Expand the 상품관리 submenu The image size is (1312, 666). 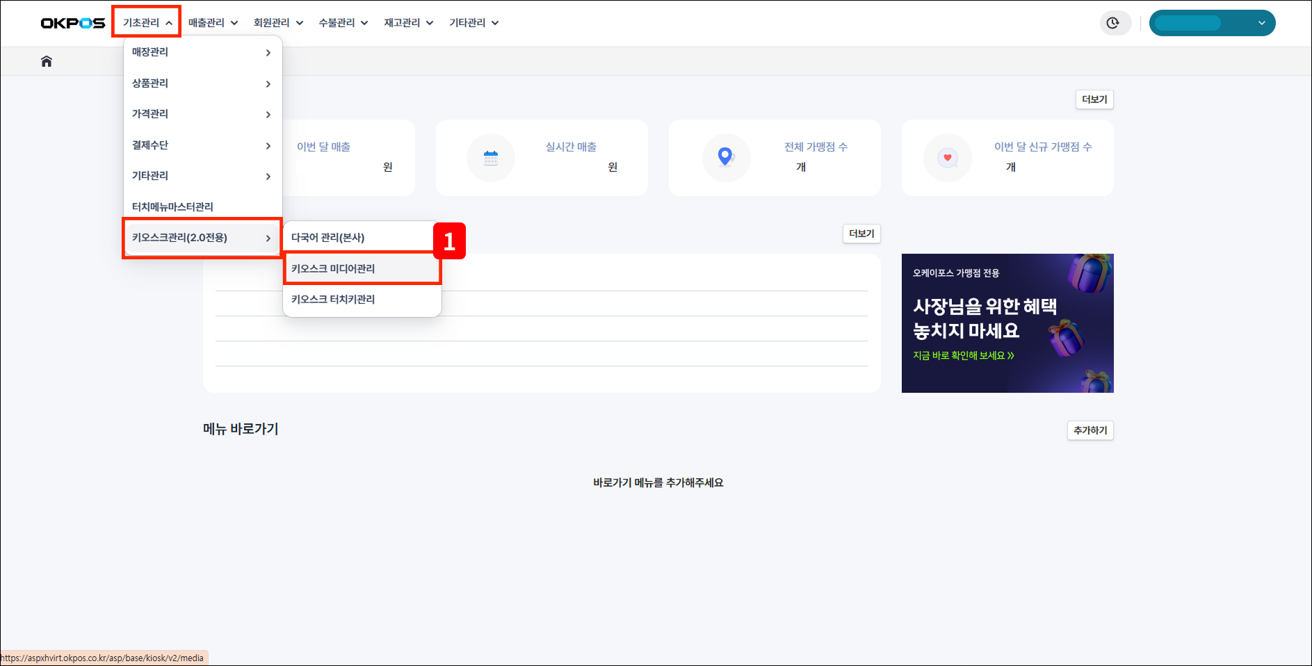tap(202, 83)
